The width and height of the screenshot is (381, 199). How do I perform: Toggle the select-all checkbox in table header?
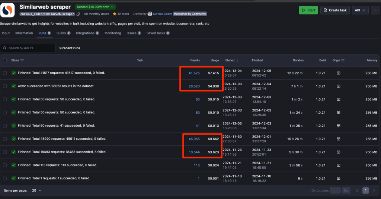pyautogui.click(x=5, y=60)
